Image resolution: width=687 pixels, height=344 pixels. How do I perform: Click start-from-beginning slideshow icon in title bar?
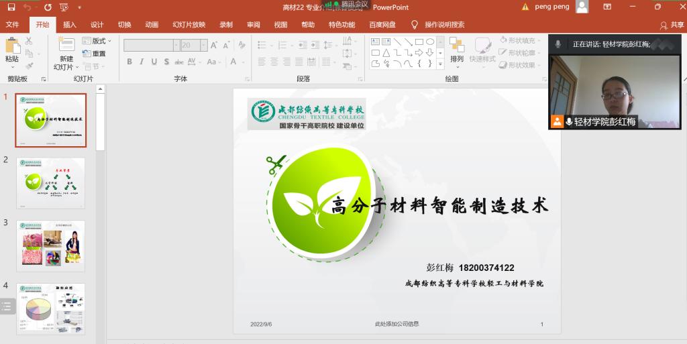click(64, 7)
